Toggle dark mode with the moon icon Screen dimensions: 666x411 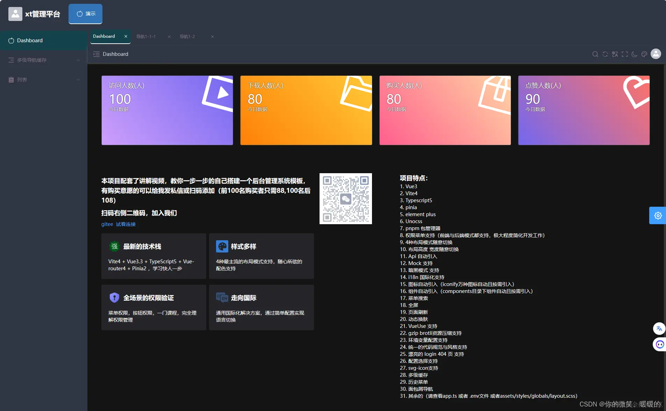(x=634, y=54)
